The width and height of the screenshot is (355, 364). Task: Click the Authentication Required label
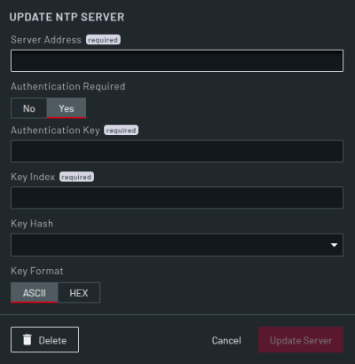pyautogui.click(x=68, y=86)
